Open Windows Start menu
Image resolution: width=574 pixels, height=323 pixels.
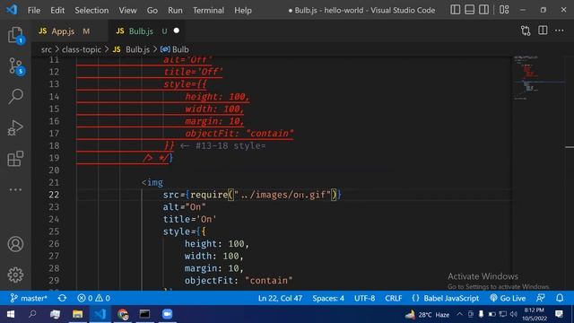(11, 314)
